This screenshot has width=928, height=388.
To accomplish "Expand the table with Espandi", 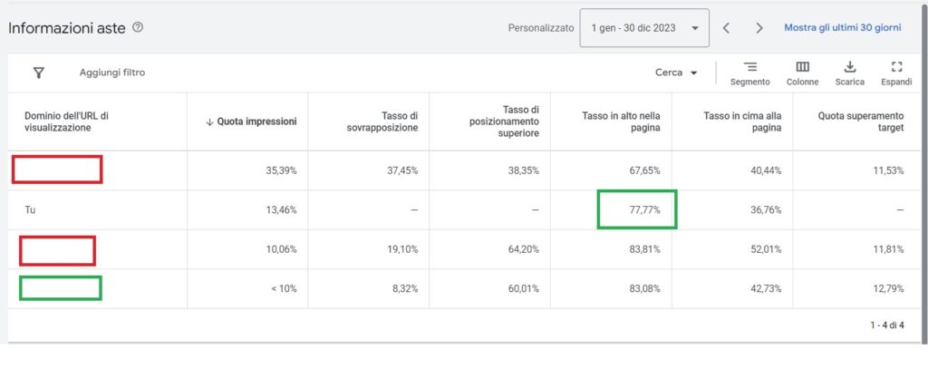I will click(x=896, y=73).
